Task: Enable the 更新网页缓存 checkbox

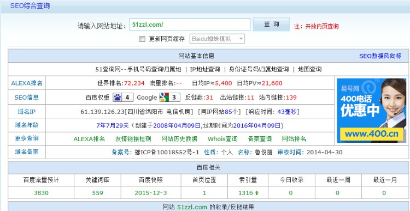Action: (142, 39)
